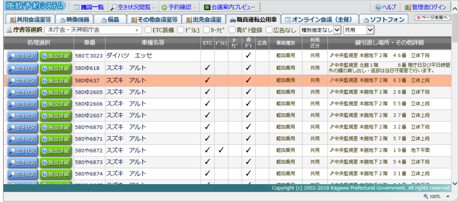459x202 pixels.
Task: View 施設詳細 for car 580ゆ618
Action: (x=56, y=68)
